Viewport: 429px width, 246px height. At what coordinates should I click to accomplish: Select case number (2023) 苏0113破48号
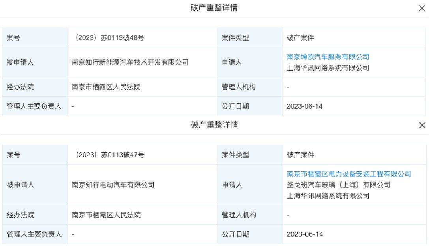[109, 38]
